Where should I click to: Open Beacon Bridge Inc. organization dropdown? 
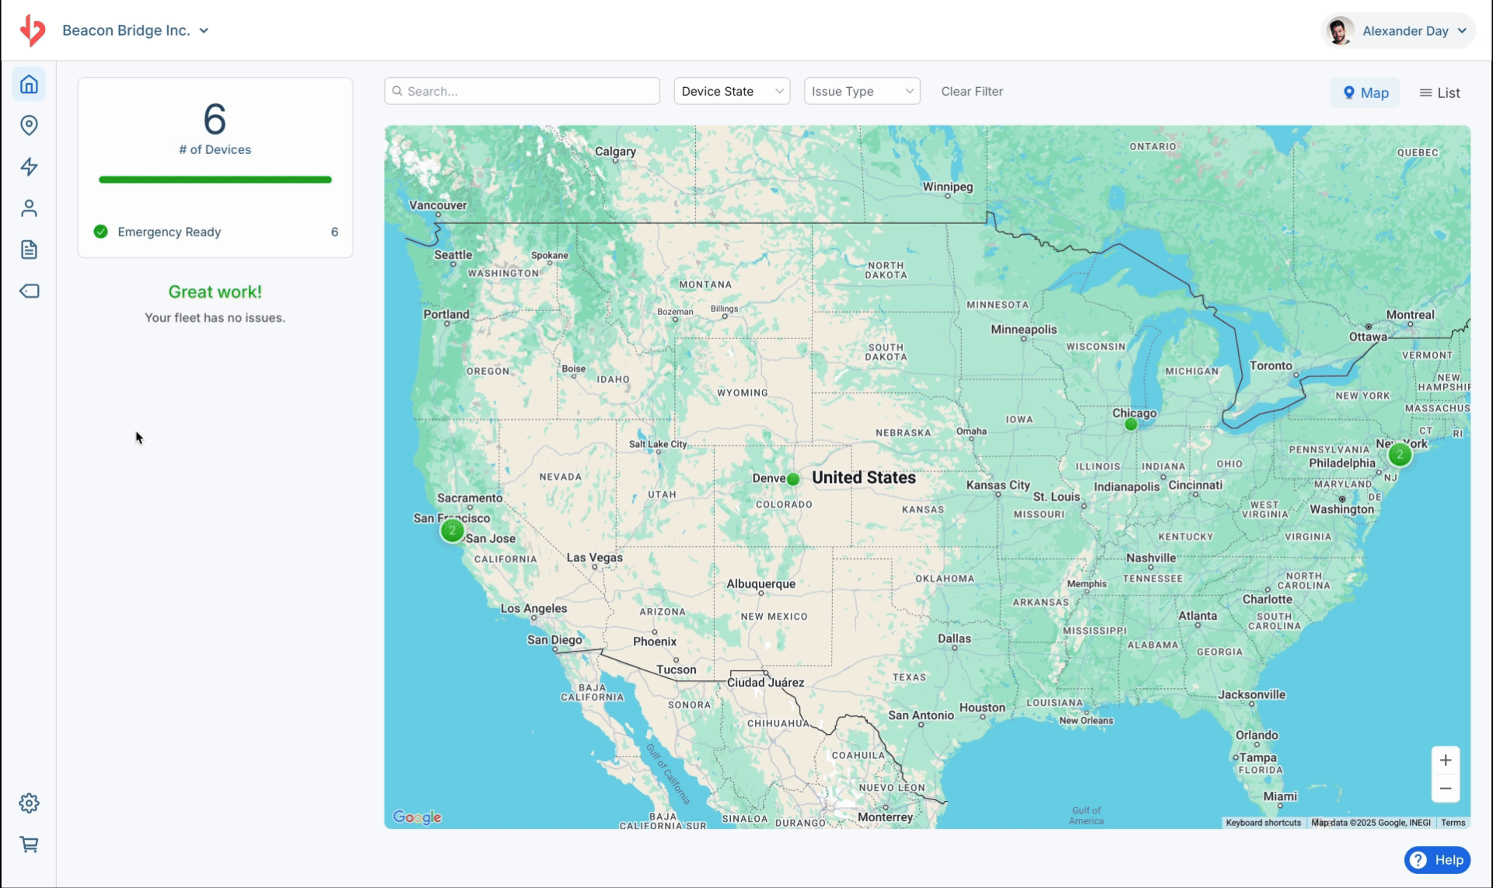(135, 30)
